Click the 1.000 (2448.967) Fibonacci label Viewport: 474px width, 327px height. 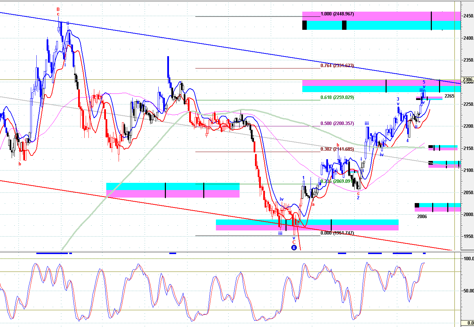coord(337,14)
